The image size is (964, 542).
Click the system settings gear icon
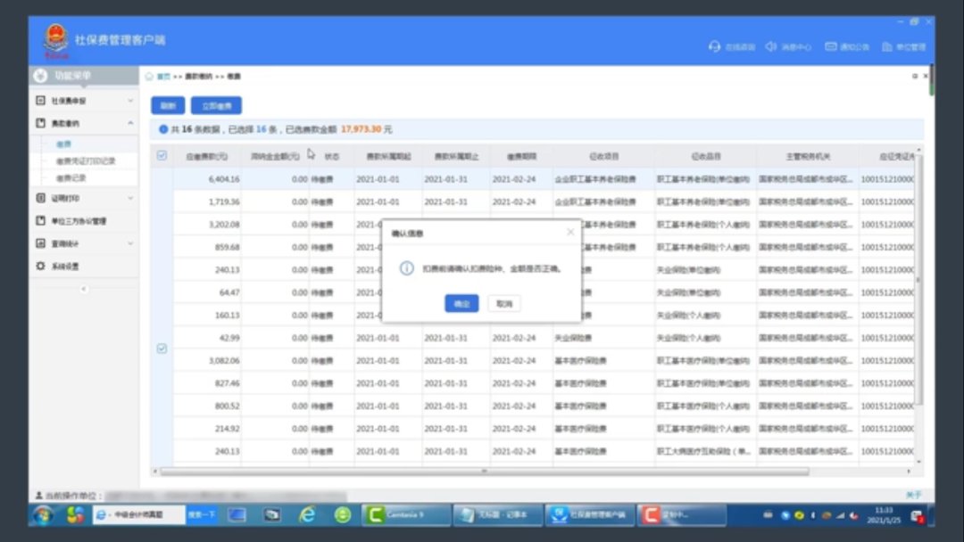click(x=41, y=266)
